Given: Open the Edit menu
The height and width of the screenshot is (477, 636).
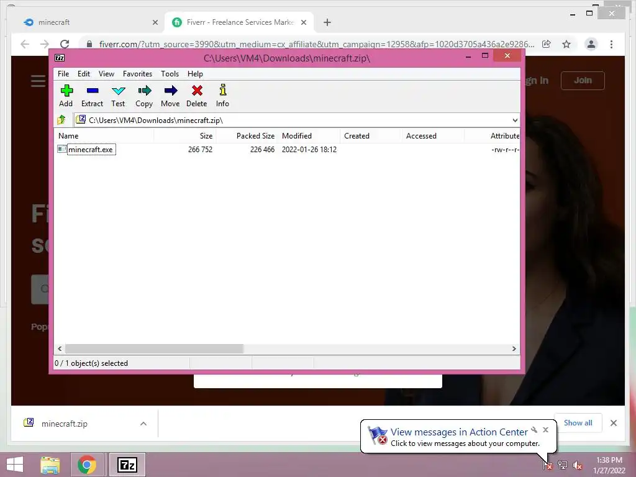Looking at the screenshot, I should coord(84,74).
